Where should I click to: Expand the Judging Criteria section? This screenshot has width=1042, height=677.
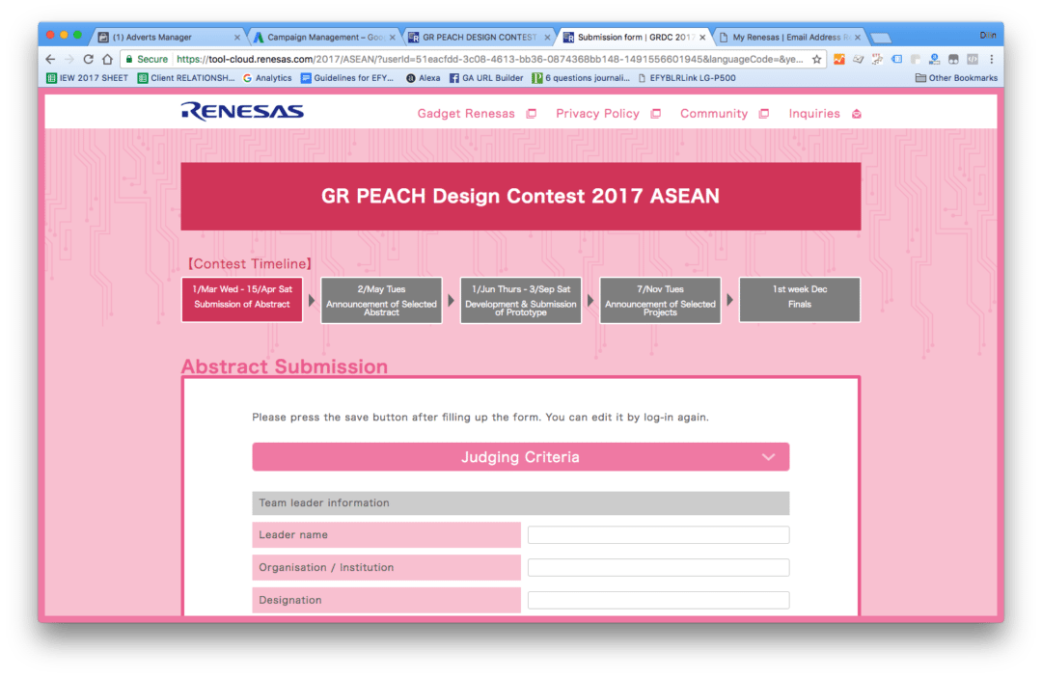pos(520,457)
